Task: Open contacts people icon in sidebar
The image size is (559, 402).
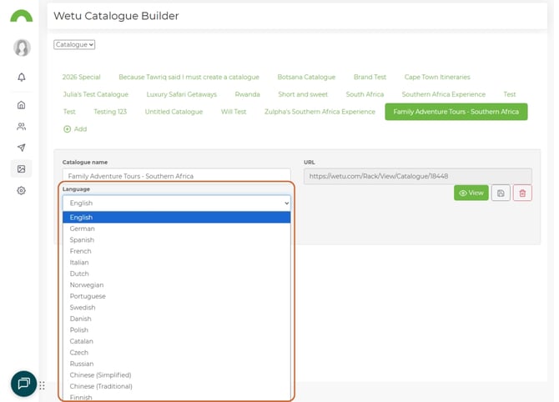Action: click(22, 127)
